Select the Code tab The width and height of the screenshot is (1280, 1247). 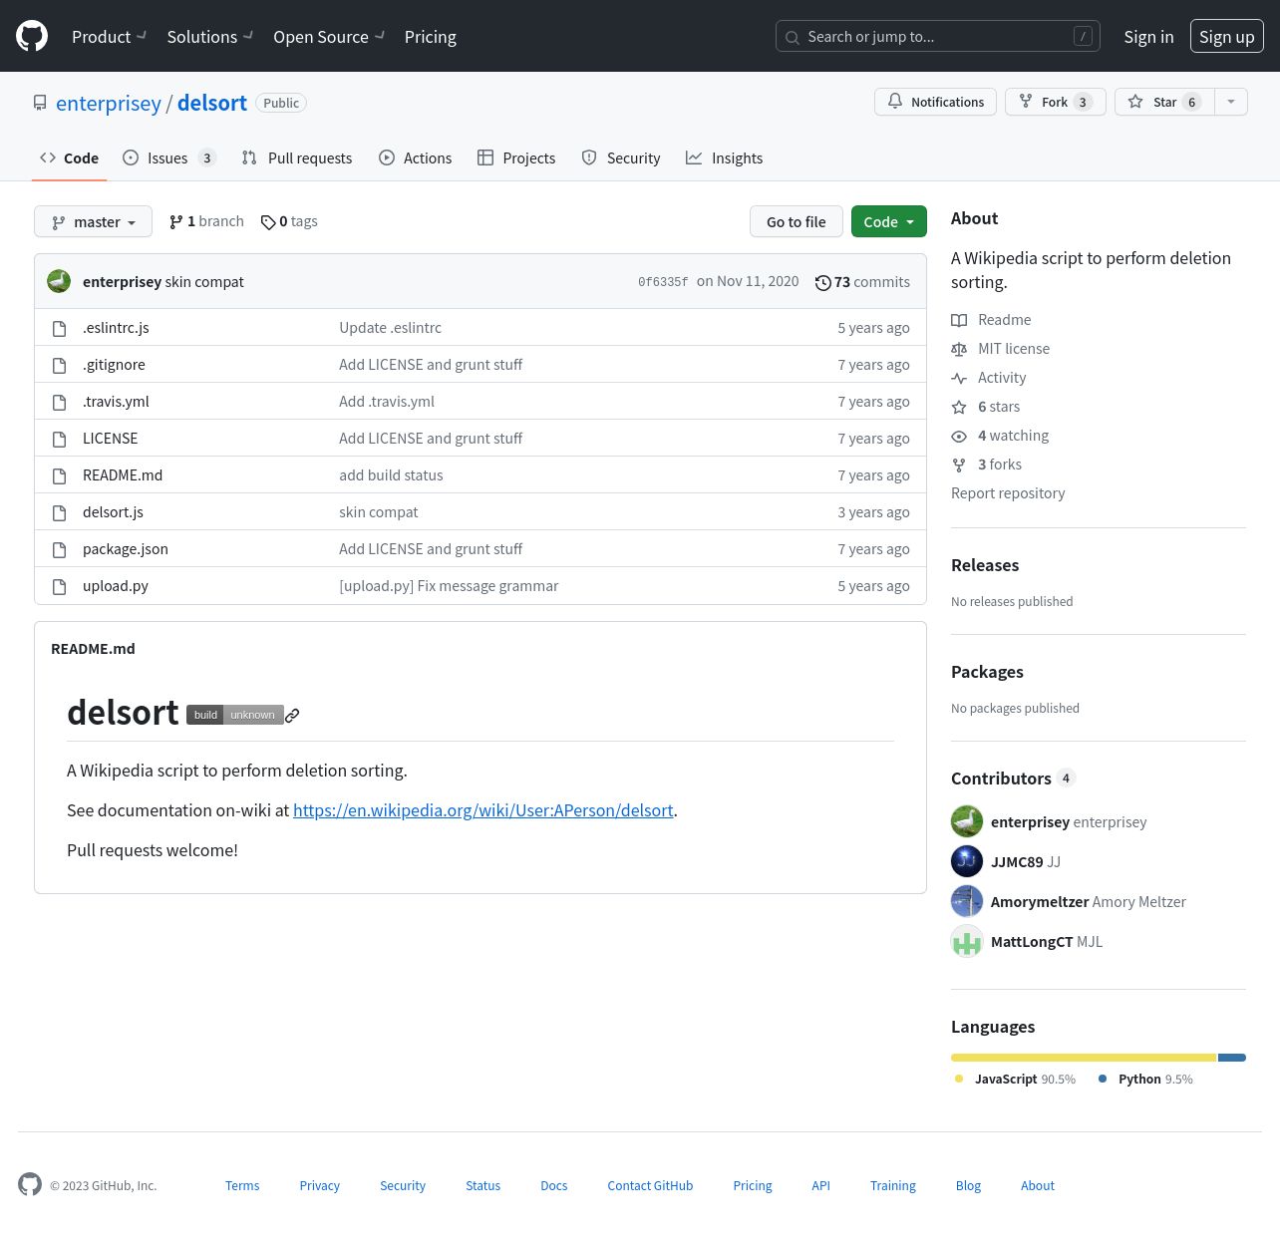click(x=69, y=157)
